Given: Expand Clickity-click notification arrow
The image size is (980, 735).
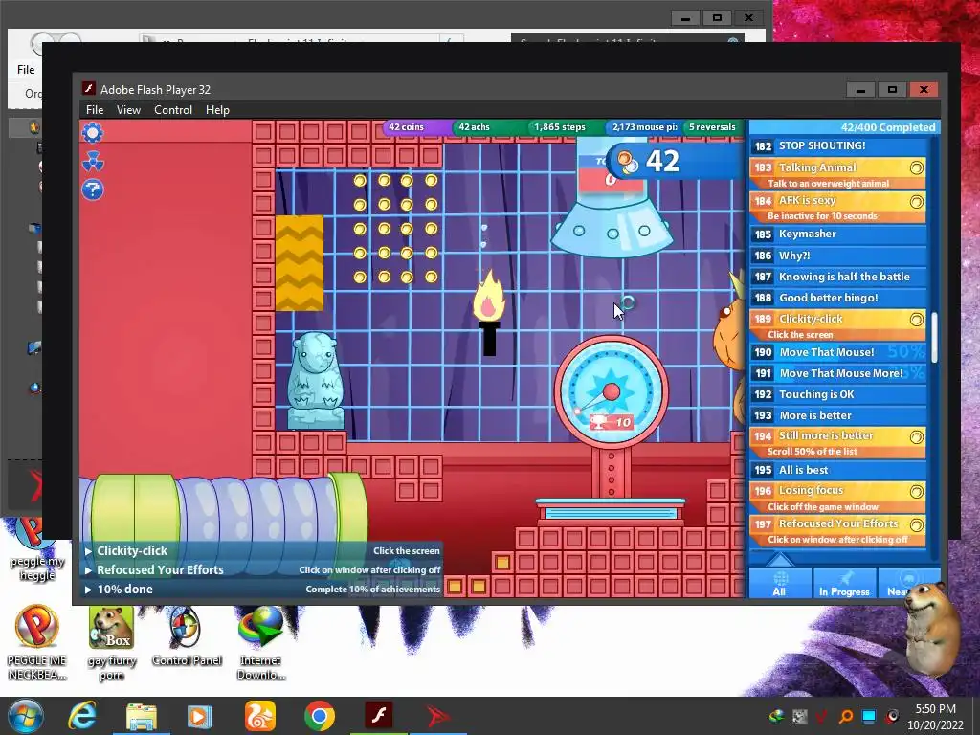Looking at the screenshot, I should pos(88,551).
